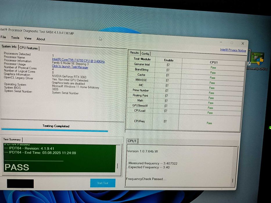Minimize the Processor Diagnostic Tool window
Screen dimensions: 271x203
click(x=221, y=42)
